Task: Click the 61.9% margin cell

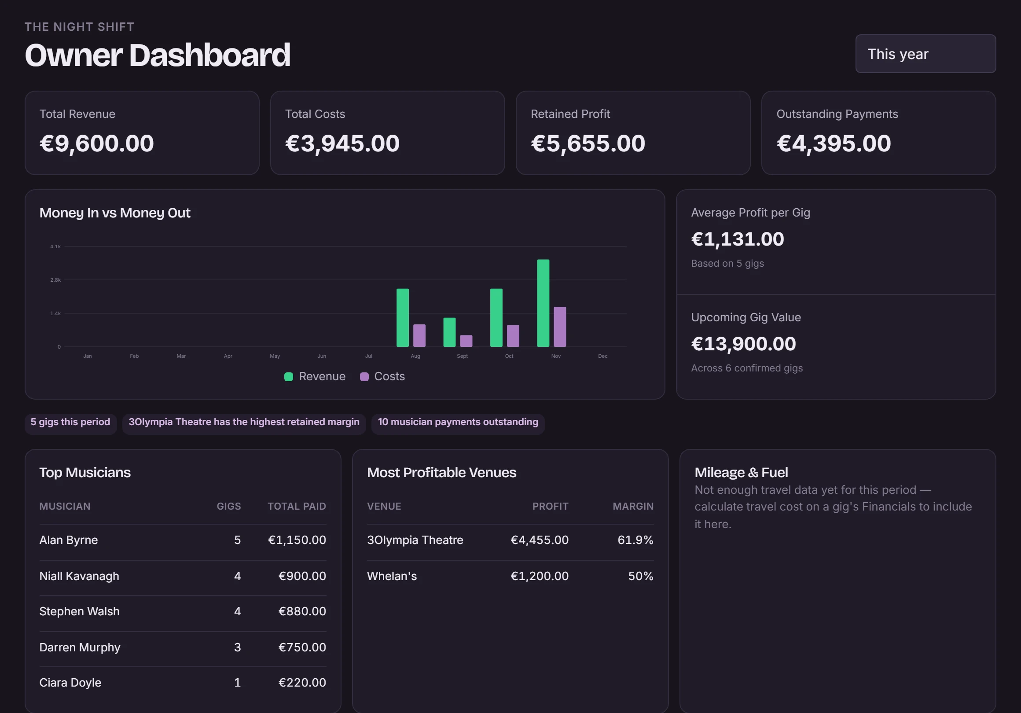Action: point(635,540)
